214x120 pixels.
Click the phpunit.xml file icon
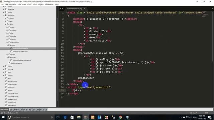pos(6,102)
